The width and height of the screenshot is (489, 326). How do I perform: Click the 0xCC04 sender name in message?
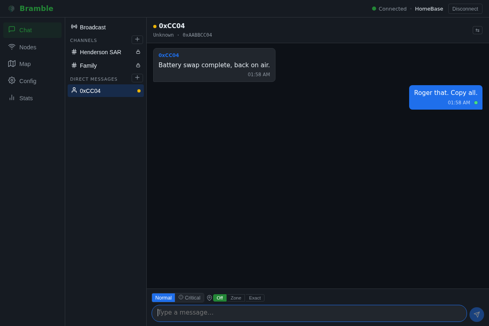pyautogui.click(x=169, y=55)
